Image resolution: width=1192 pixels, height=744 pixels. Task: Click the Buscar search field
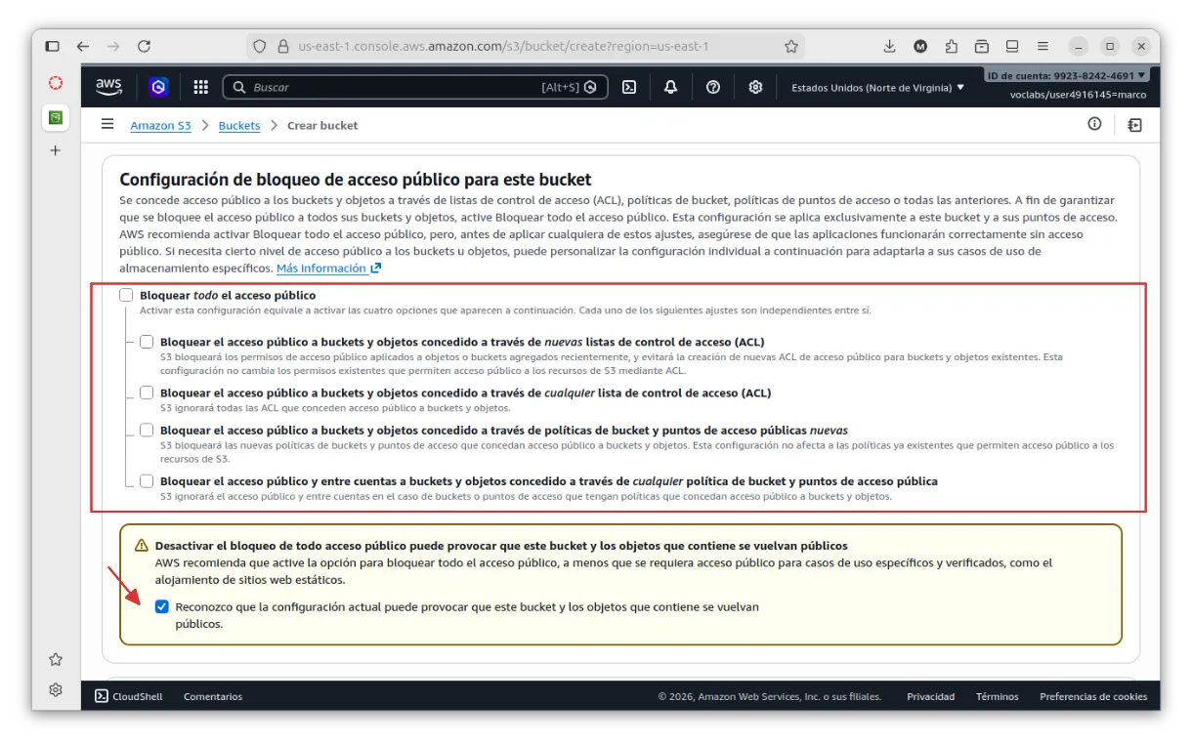coord(391,87)
